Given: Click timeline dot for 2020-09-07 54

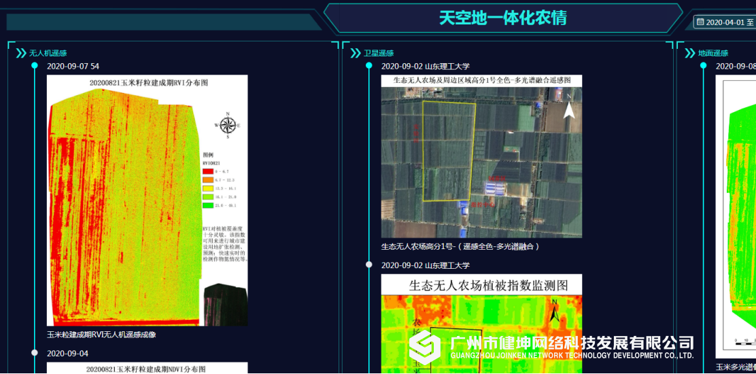Looking at the screenshot, I should pos(35,66).
